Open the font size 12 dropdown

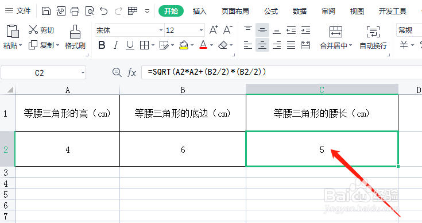click(201, 30)
